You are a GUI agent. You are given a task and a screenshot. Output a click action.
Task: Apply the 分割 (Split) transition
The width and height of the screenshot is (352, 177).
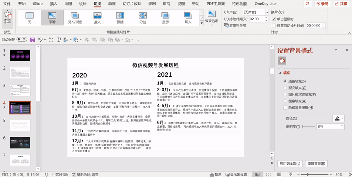(143, 18)
